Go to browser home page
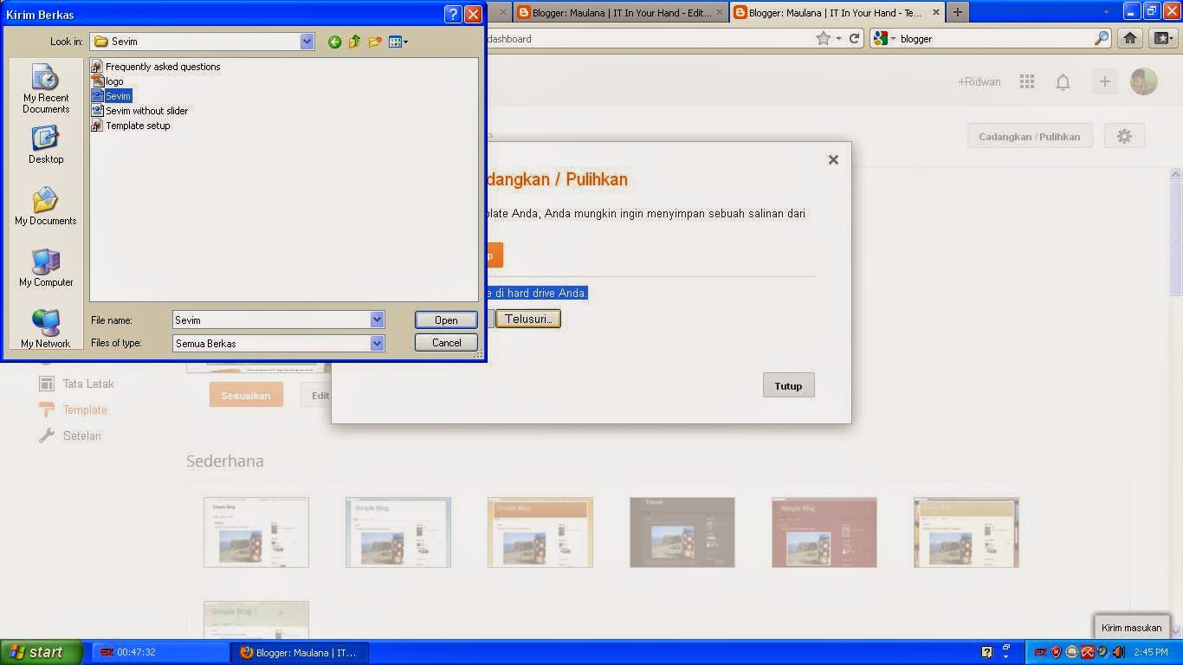This screenshot has height=665, width=1183. pyautogui.click(x=1129, y=38)
